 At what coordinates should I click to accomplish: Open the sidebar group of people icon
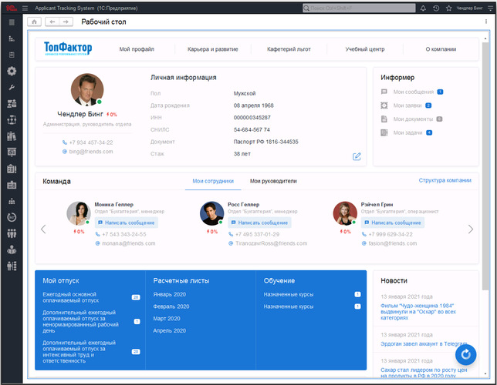[12, 233]
